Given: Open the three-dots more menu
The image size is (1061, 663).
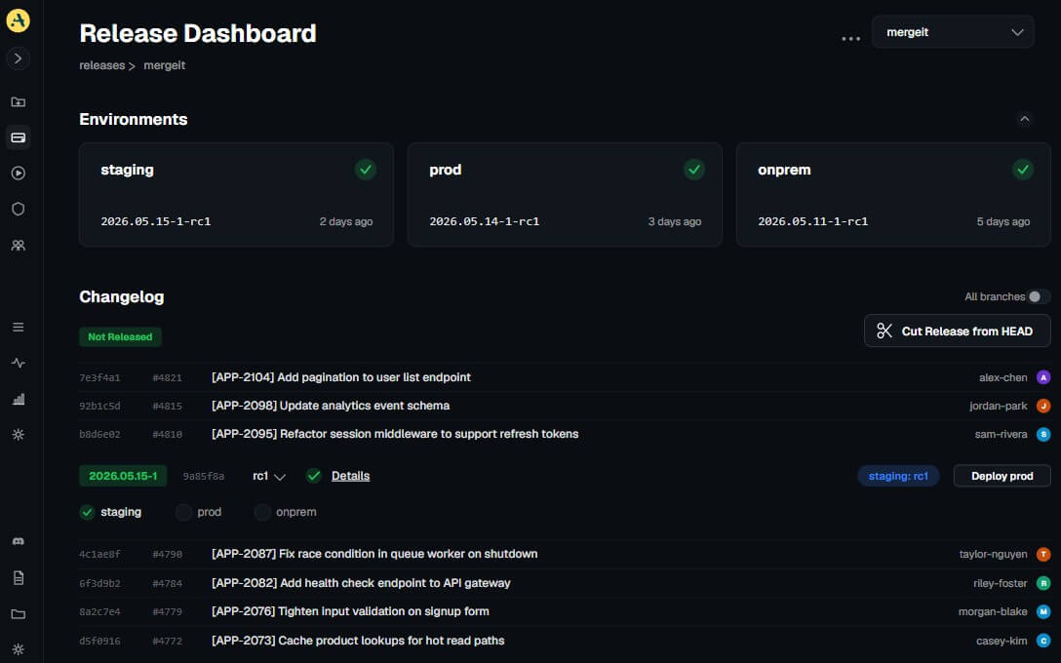Looking at the screenshot, I should 850,39.
